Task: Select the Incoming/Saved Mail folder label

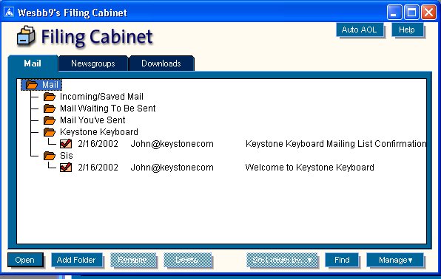Action: pos(101,97)
